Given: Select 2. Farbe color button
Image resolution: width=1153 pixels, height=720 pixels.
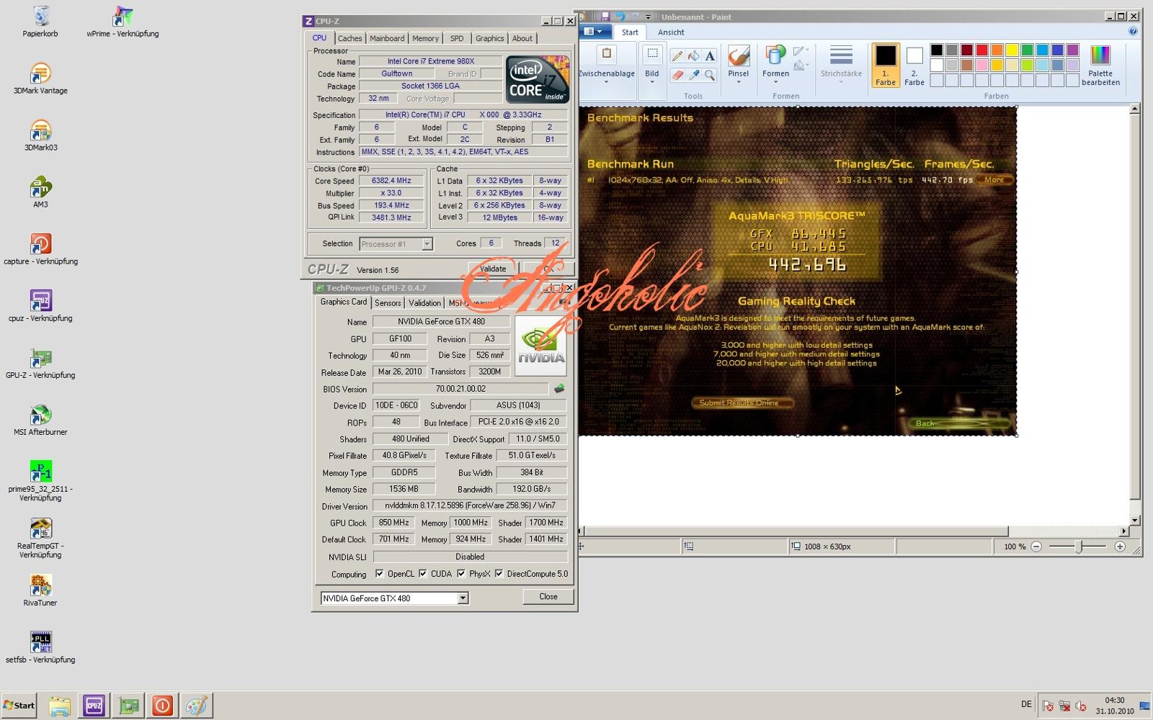Looking at the screenshot, I should click(x=914, y=65).
